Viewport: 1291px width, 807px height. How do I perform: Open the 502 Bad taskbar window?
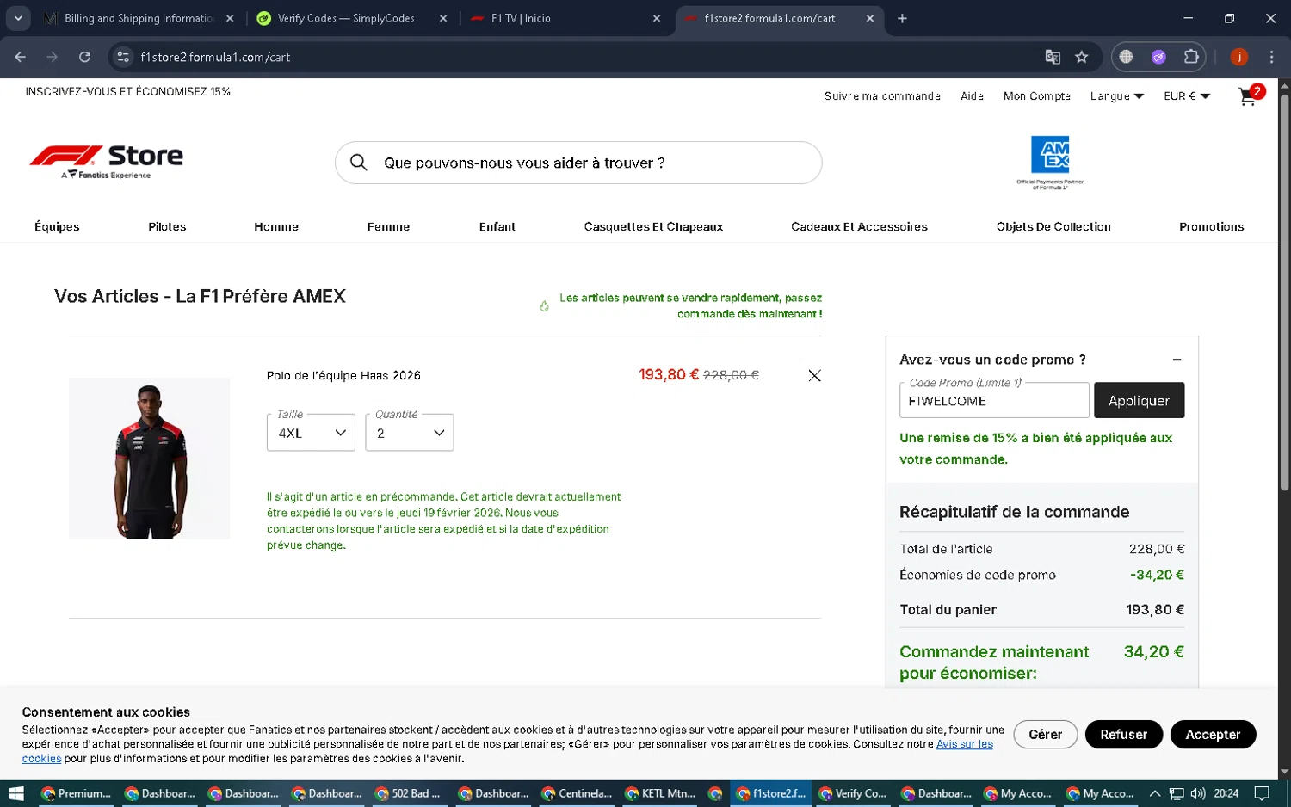click(x=408, y=793)
